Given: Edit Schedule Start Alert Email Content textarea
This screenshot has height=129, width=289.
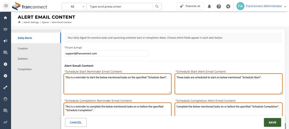Looking at the screenshot, I should (x=228, y=84).
